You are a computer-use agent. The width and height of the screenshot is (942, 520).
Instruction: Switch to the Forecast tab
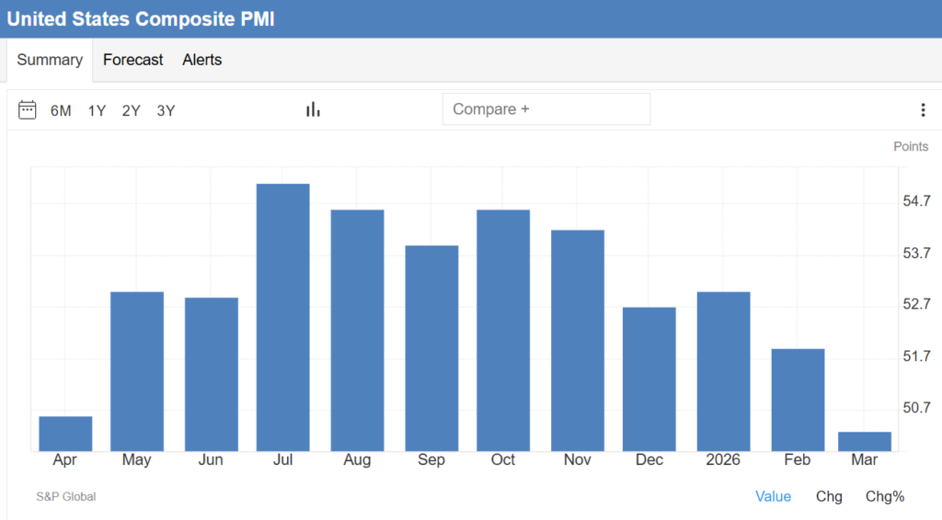[132, 60]
